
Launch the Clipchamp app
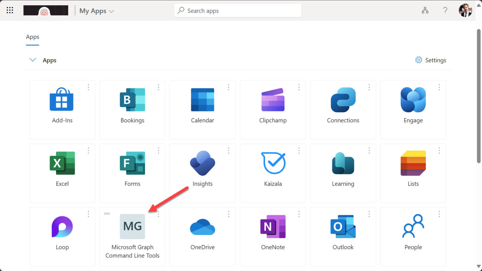273,100
